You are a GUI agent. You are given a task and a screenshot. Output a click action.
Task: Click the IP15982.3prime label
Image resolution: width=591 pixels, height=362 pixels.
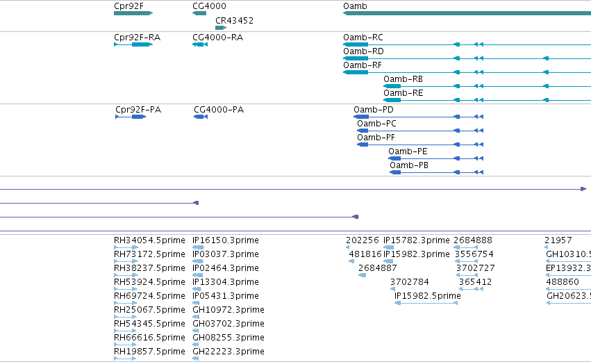tap(417, 254)
